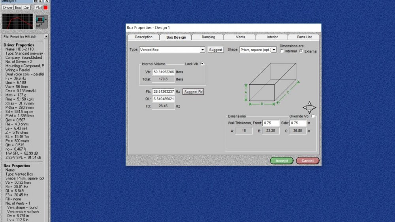Viewport: 395px width, 222px height.
Task: Expand the Shape dropdown
Action: click(x=274, y=50)
